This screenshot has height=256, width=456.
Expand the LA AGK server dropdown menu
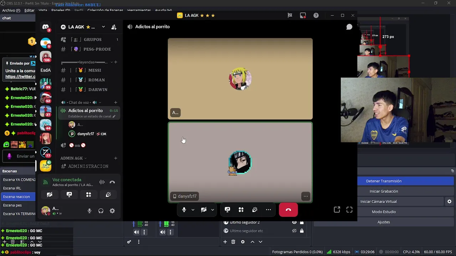pyautogui.click(x=103, y=27)
